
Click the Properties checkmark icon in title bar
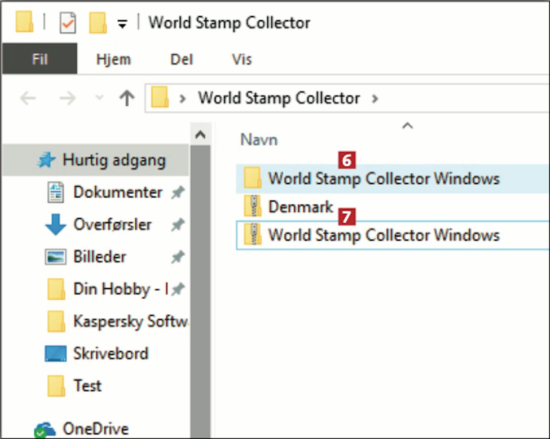click(x=68, y=23)
